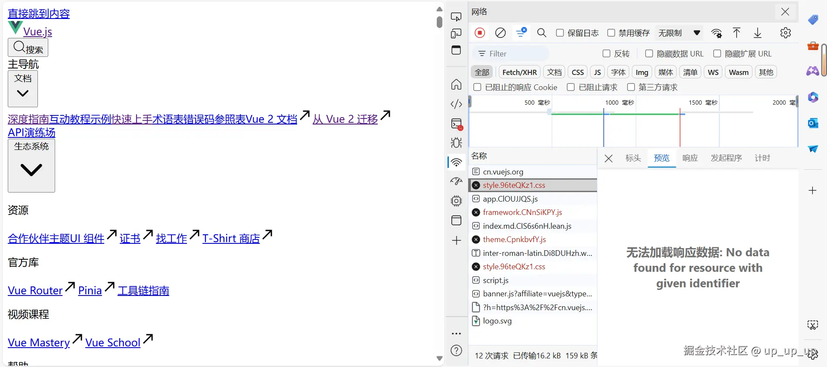Open the Sources debugger bug icon
Image resolution: width=827 pixels, height=367 pixels.
tap(456, 143)
